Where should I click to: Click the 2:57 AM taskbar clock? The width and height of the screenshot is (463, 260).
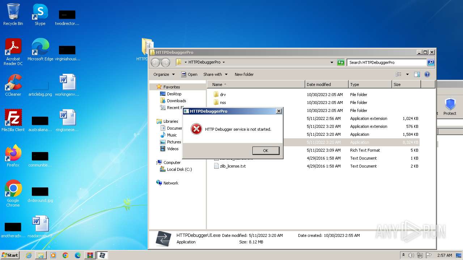pyautogui.click(x=444, y=255)
